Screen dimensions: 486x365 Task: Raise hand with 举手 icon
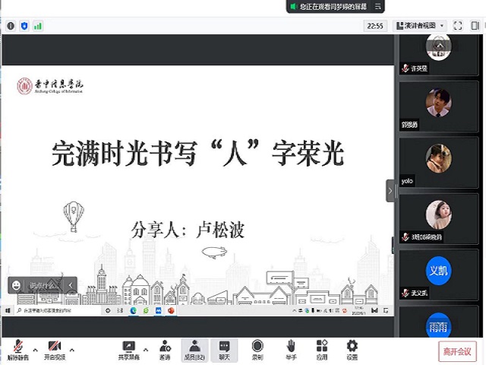[x=291, y=350]
